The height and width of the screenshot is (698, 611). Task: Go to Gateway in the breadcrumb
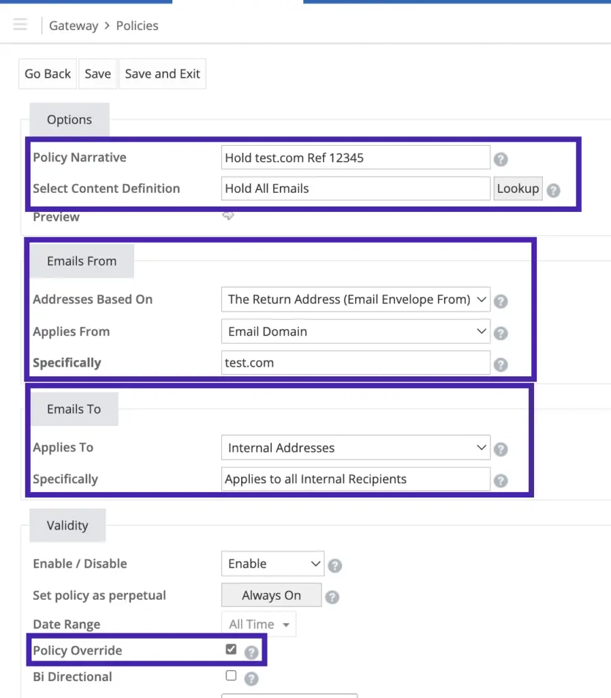click(74, 26)
